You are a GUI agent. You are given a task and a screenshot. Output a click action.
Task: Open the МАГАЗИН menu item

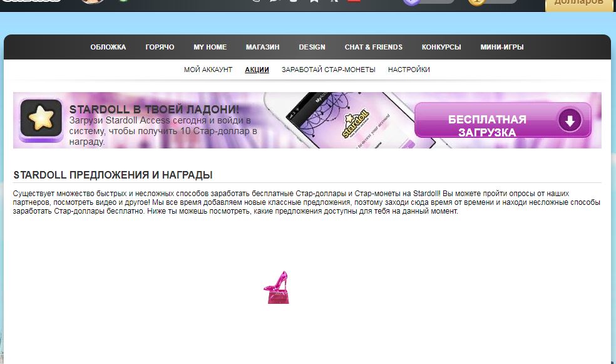pos(261,47)
